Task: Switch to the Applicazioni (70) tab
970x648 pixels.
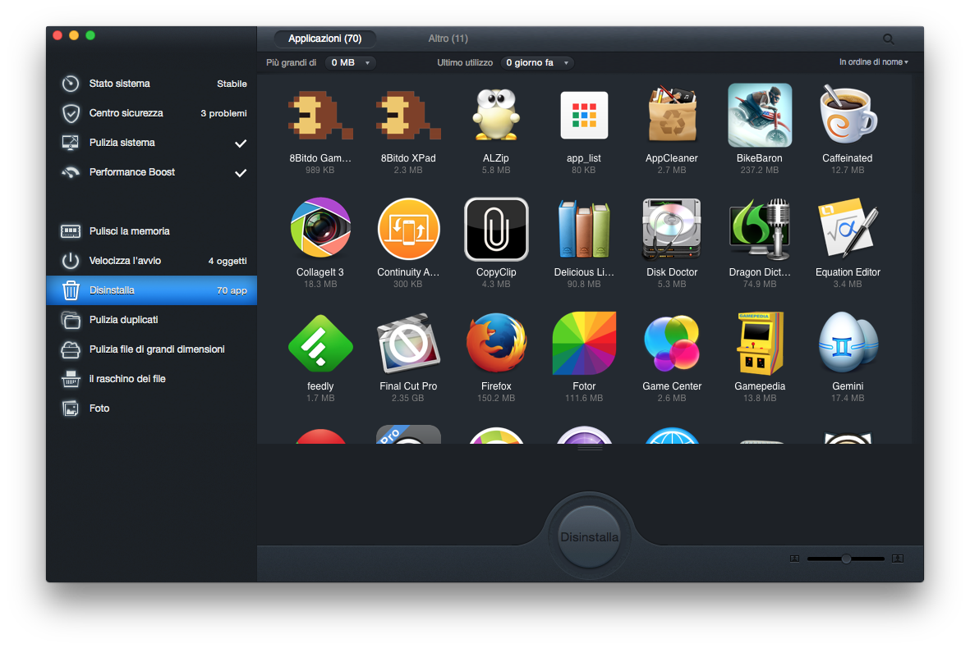Action: pyautogui.click(x=324, y=39)
